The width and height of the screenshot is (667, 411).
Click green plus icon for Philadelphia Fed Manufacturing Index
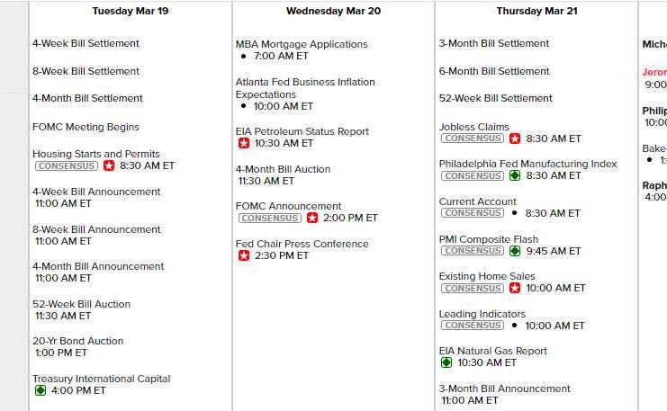point(515,176)
